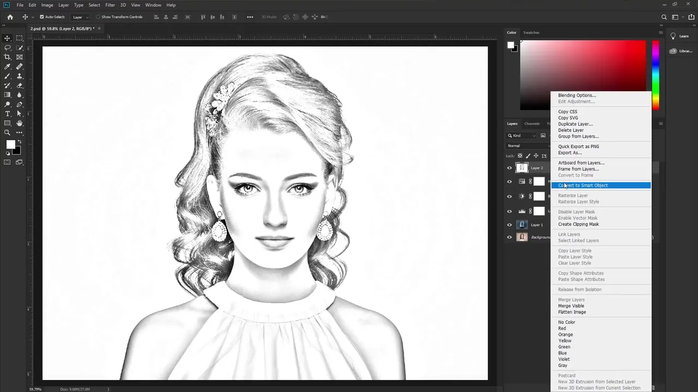Open the layer filter Kind dropdown

coord(522,136)
